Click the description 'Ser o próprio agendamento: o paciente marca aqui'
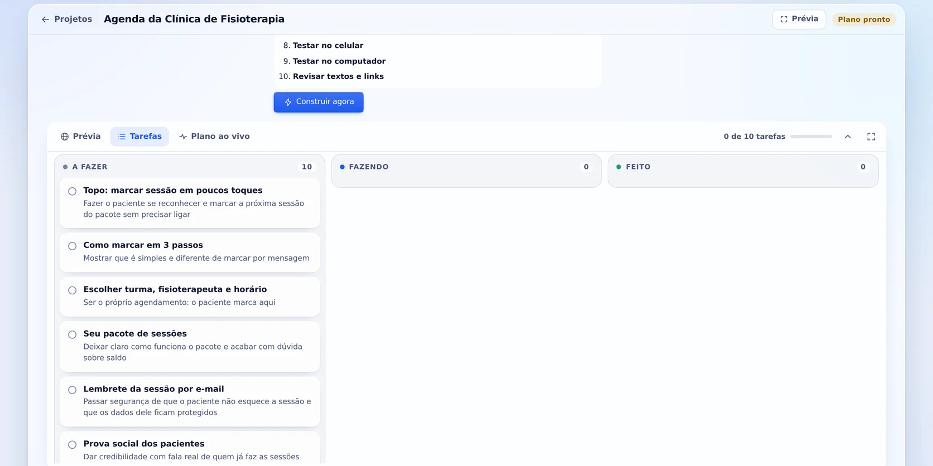The image size is (933, 466). point(179,303)
